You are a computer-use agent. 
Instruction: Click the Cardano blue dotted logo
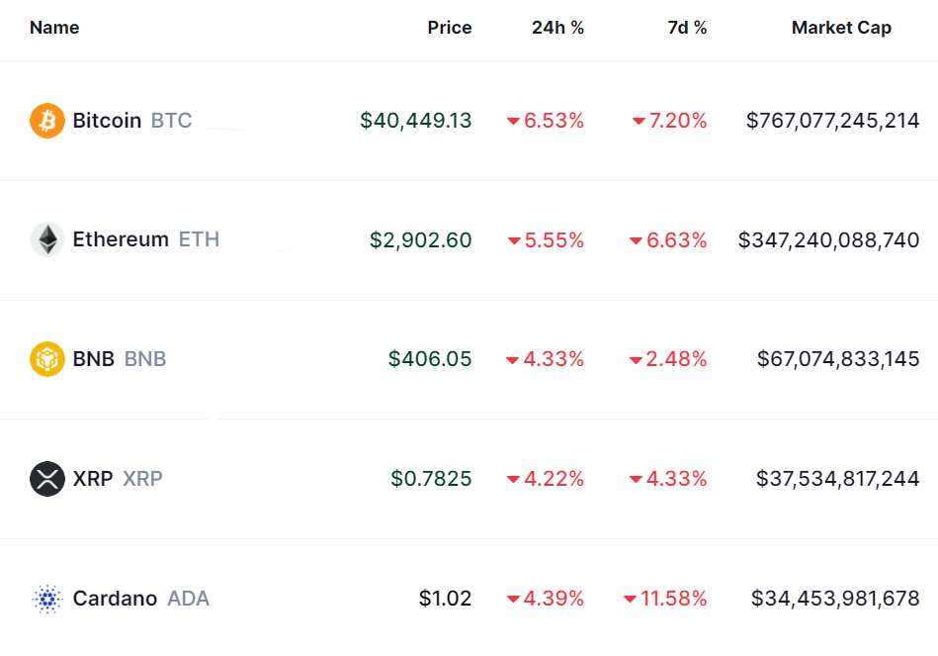[47, 599]
